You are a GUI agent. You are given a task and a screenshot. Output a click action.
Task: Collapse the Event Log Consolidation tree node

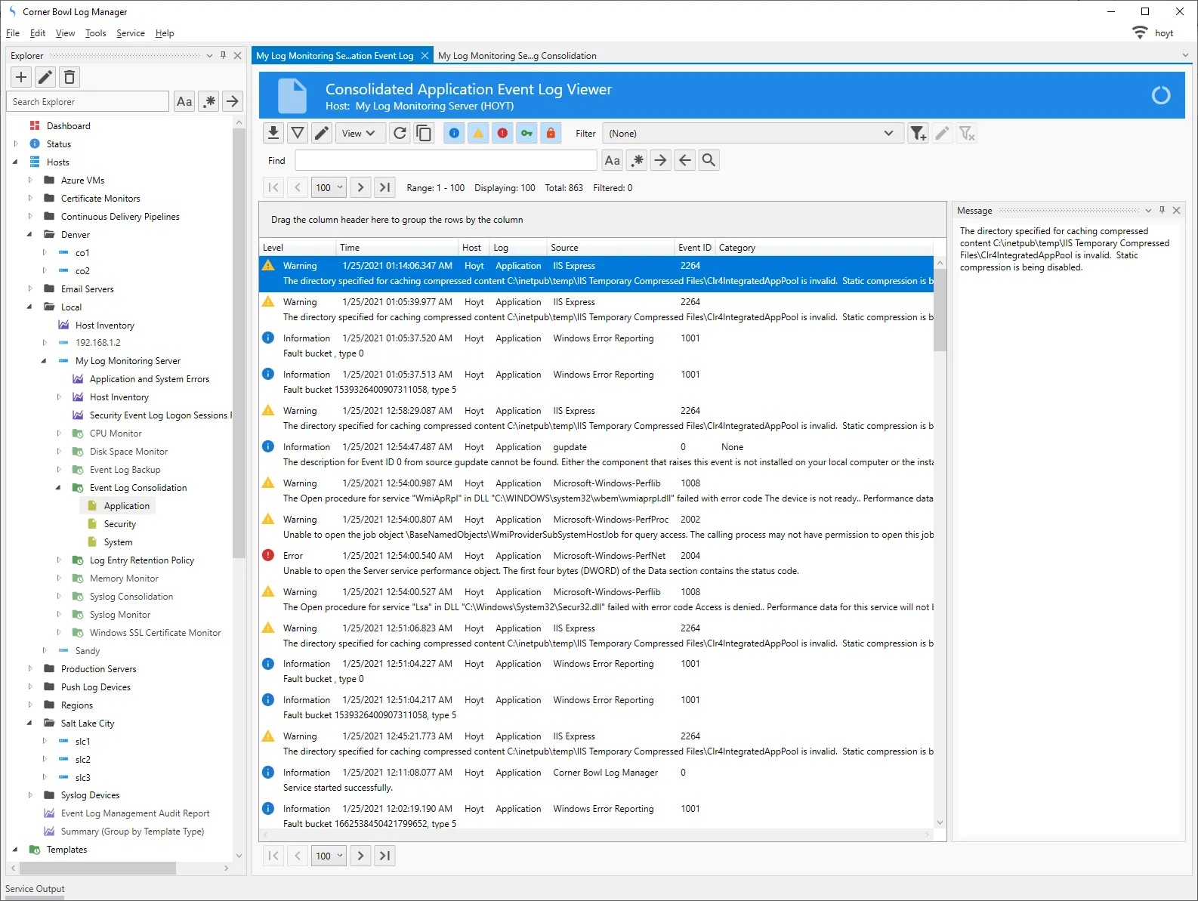pos(59,488)
